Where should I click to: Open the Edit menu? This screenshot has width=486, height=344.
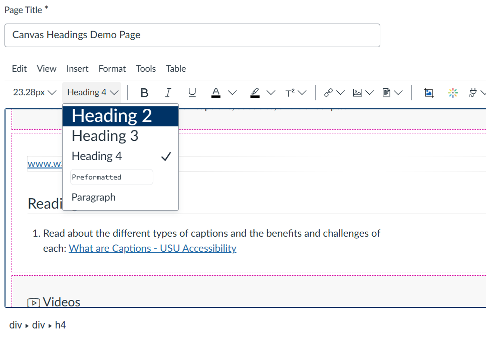[19, 69]
